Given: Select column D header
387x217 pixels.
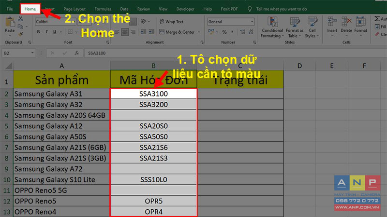Looking at the screenshot, I should 299,66.
